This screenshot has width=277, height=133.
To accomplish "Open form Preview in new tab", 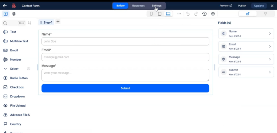I will point(226,6).
